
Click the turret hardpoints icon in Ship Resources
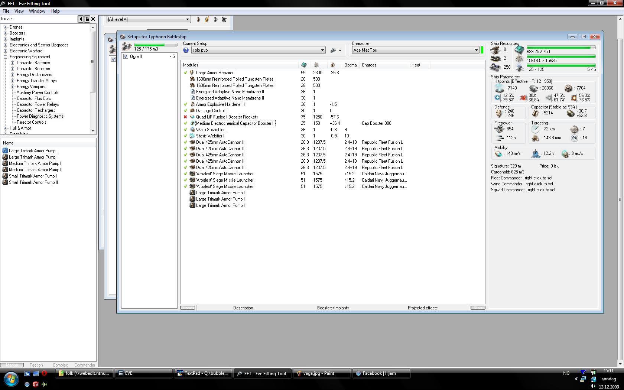click(495, 49)
